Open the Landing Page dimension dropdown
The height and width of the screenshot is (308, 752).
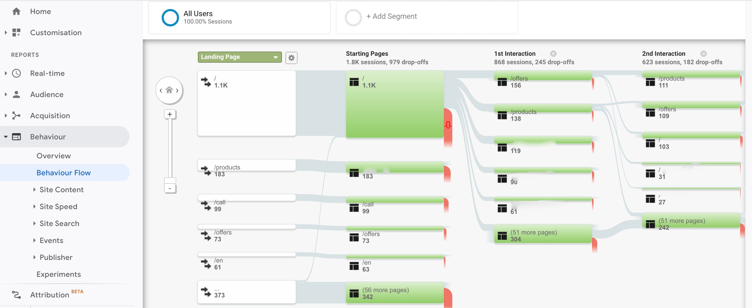click(239, 57)
